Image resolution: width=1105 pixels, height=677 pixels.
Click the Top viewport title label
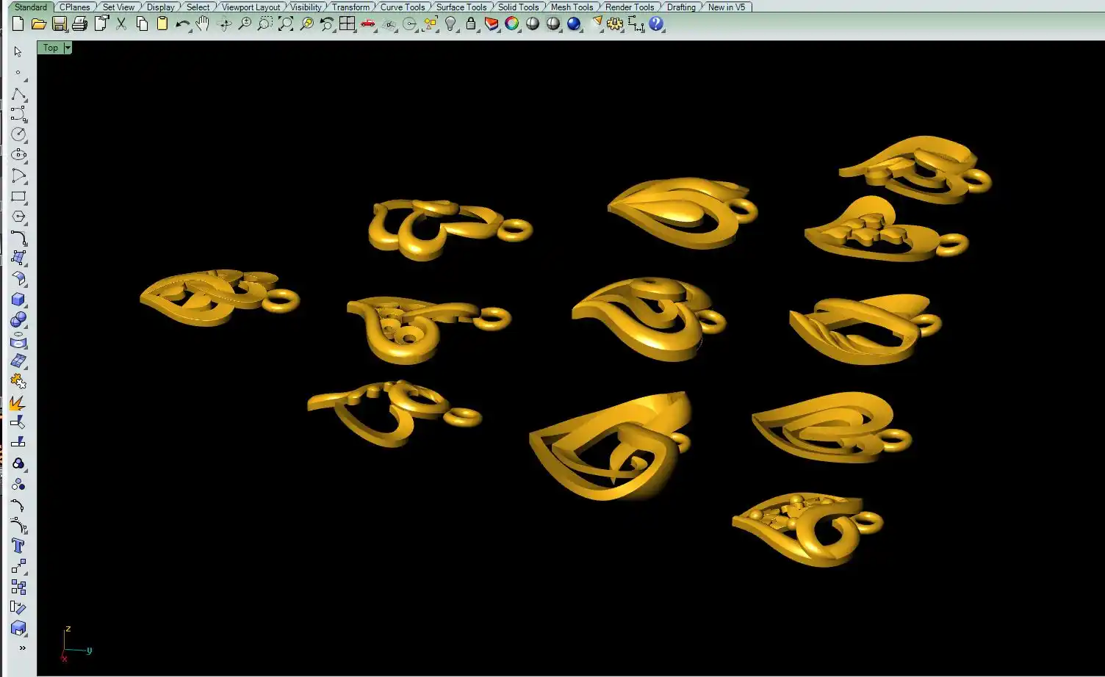(x=50, y=48)
